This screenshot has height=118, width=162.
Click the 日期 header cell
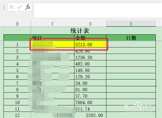click(x=131, y=38)
